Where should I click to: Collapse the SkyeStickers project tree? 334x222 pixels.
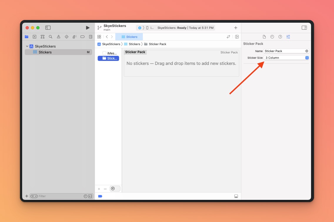click(27, 46)
